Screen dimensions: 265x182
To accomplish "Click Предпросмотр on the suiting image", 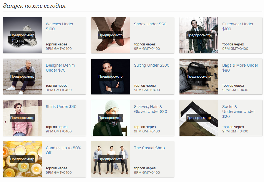I will coord(111,77).
